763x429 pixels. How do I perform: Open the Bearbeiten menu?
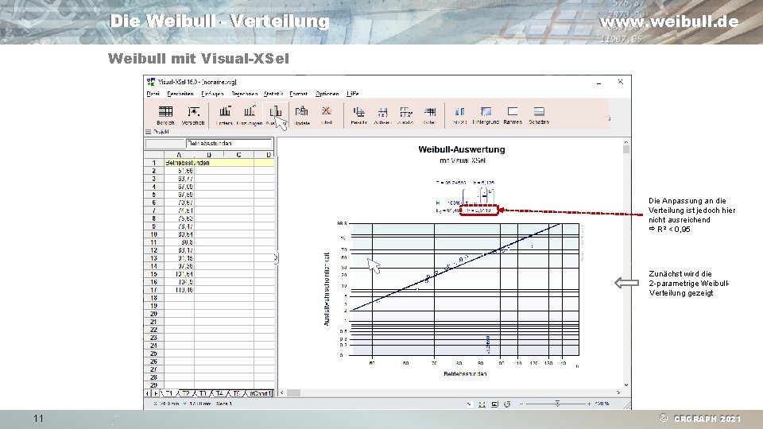point(180,94)
